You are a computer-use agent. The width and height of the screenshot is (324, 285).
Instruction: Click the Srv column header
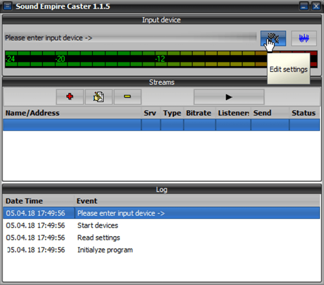151,113
